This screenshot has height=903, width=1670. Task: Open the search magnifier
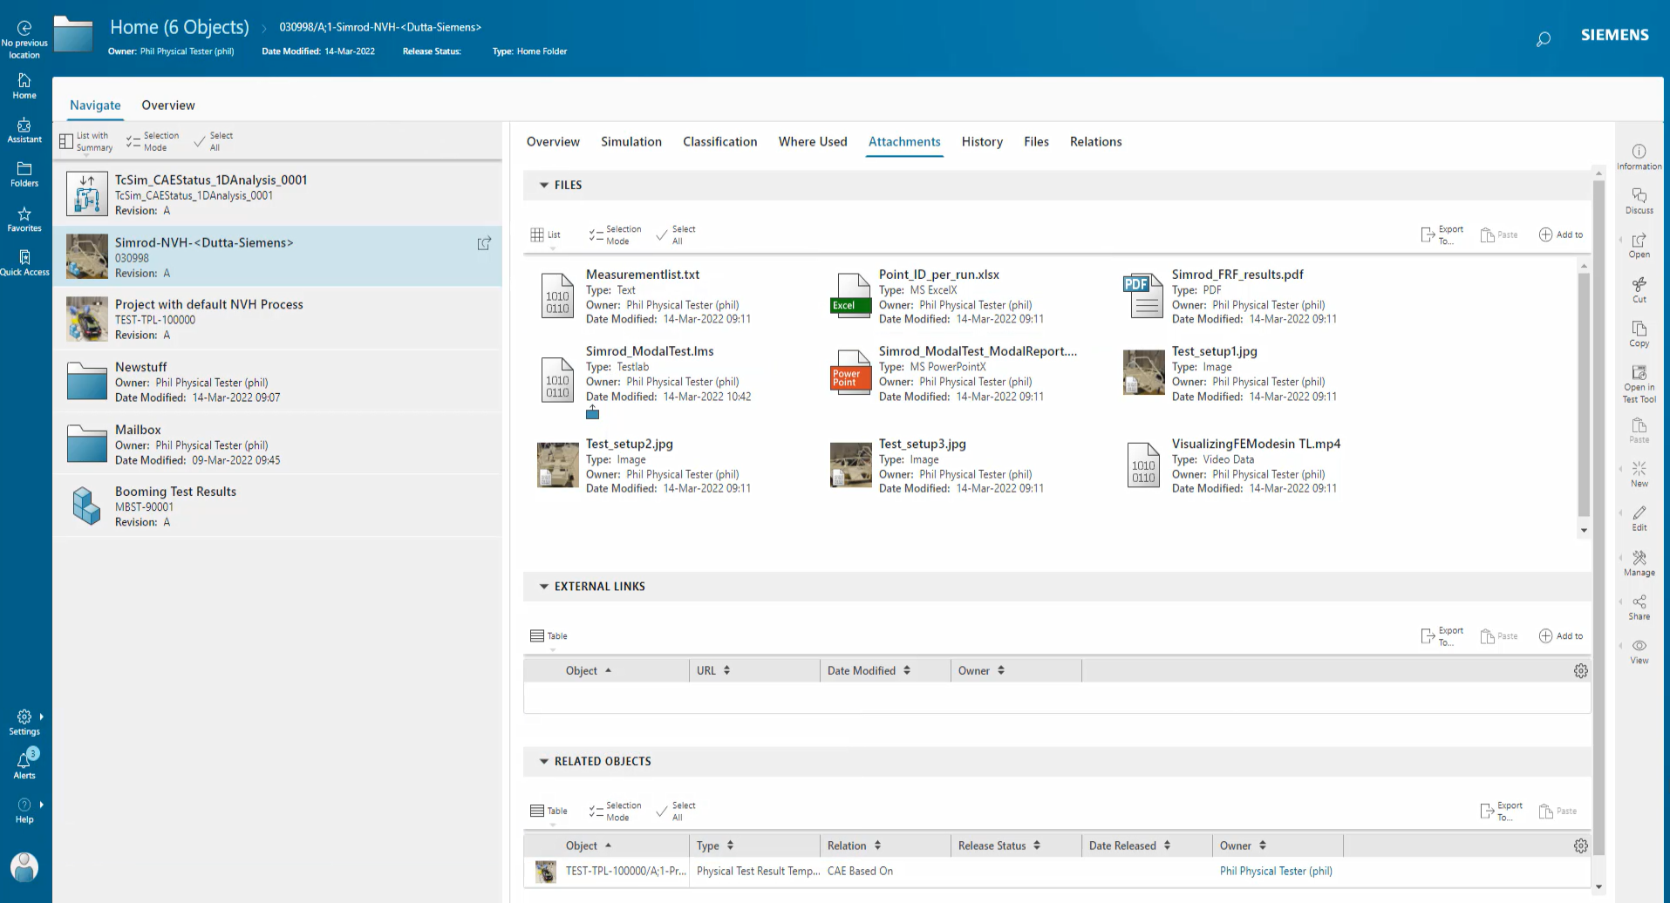[1543, 39]
